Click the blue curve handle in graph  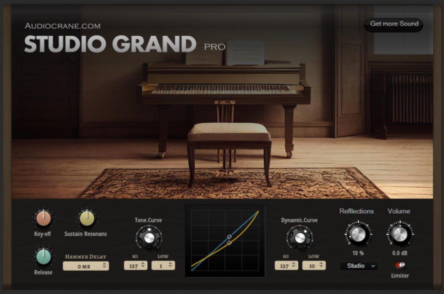point(229,237)
